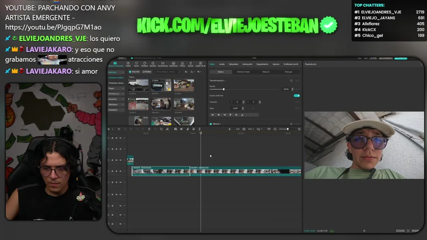Click the Importar button in media panel
Screen dimensions: 427x240
pyautogui.click(x=134, y=72)
